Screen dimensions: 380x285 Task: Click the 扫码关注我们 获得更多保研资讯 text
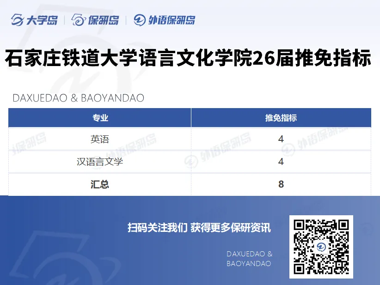click(199, 228)
